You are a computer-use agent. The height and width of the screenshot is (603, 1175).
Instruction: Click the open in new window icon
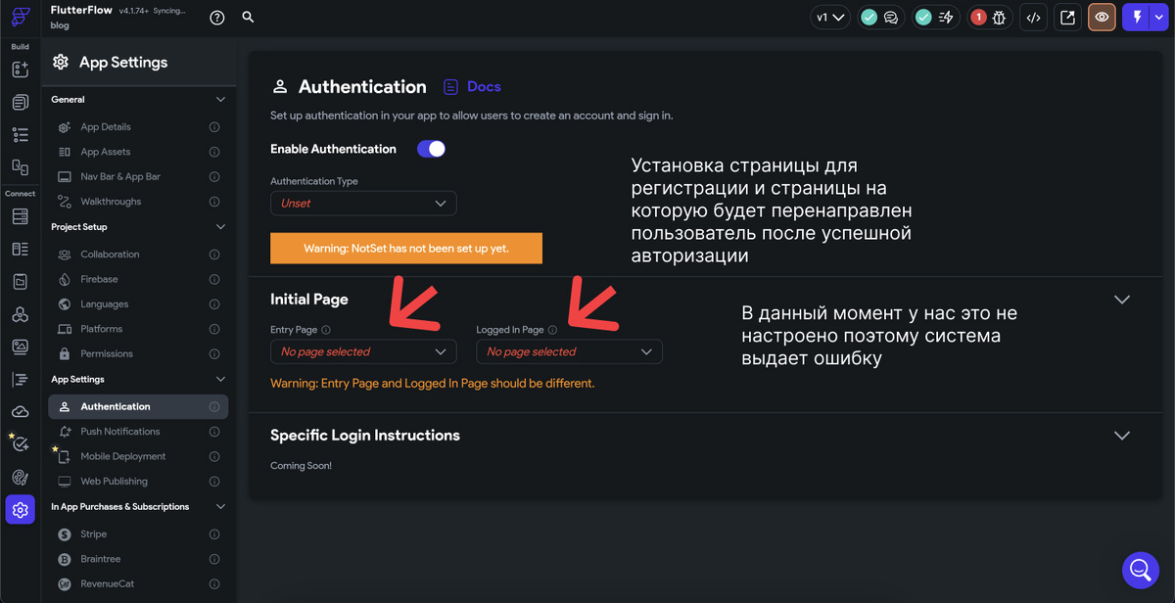pos(1067,17)
